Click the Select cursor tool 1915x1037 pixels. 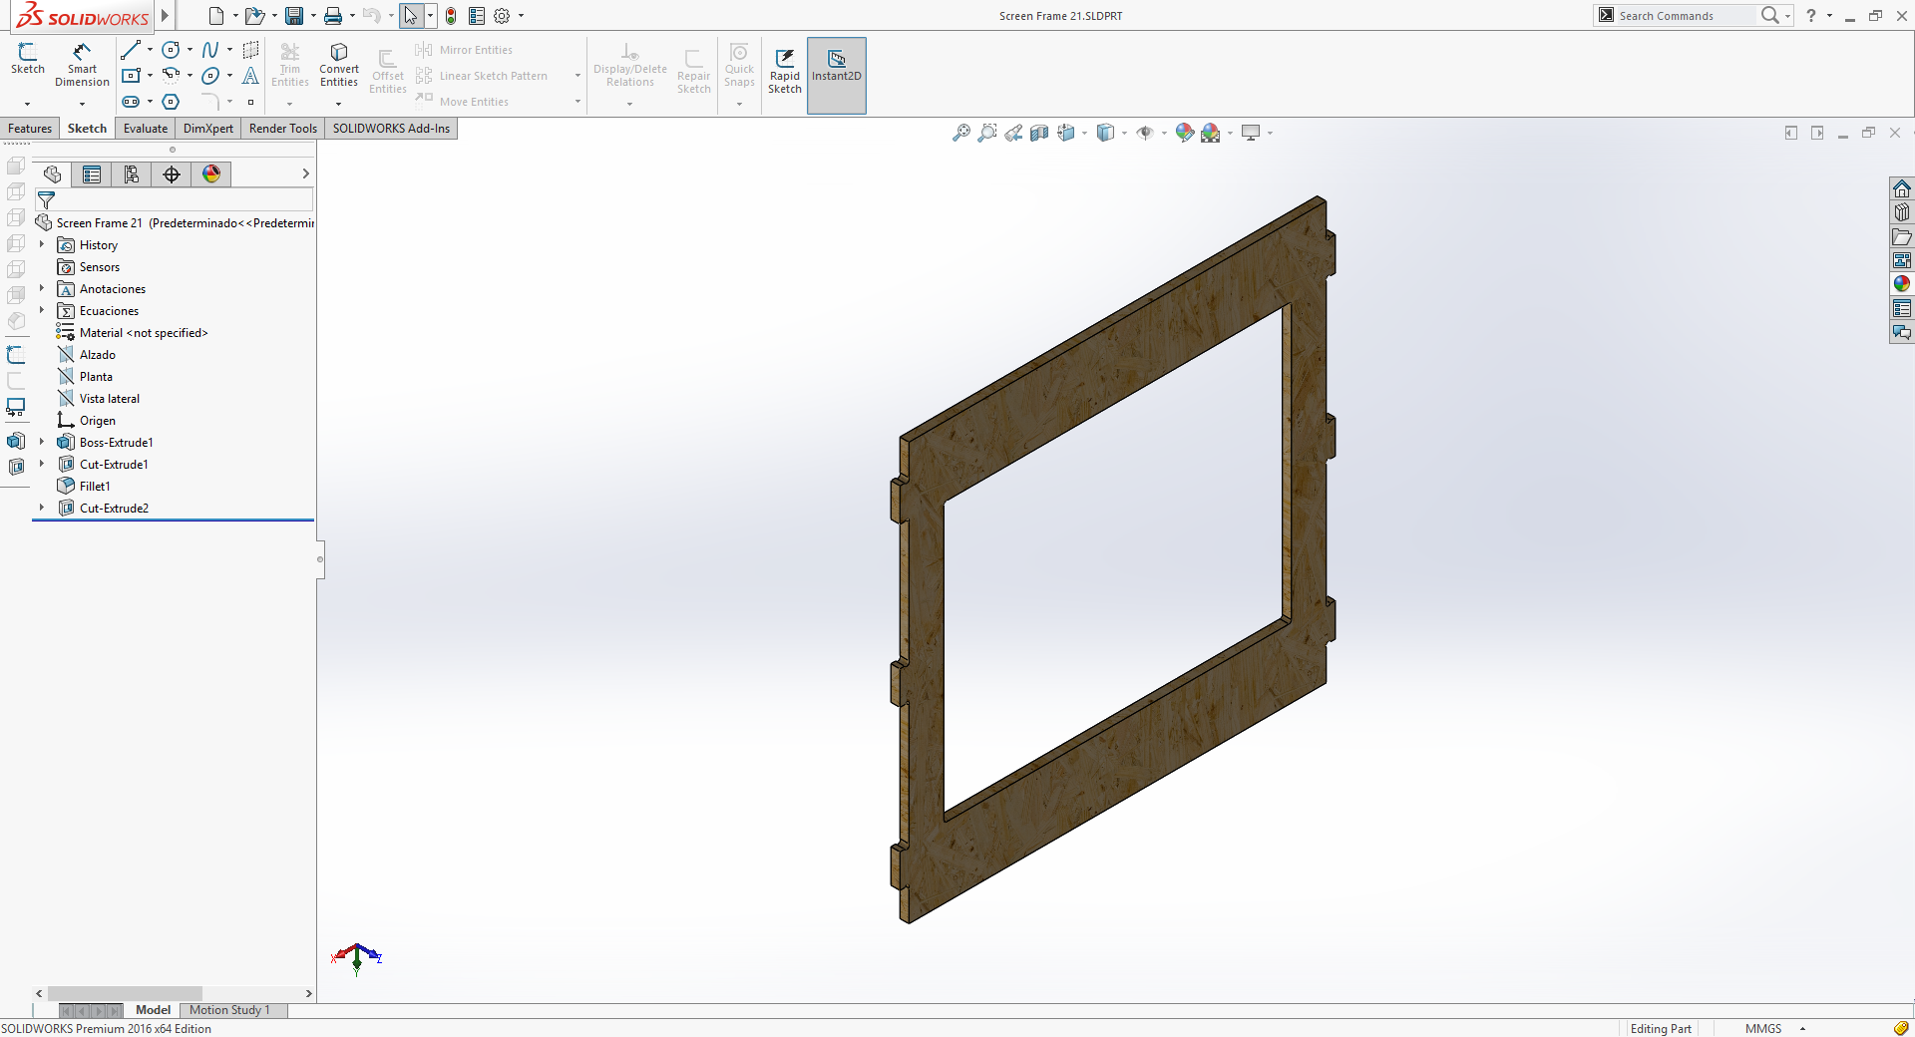pos(411,16)
